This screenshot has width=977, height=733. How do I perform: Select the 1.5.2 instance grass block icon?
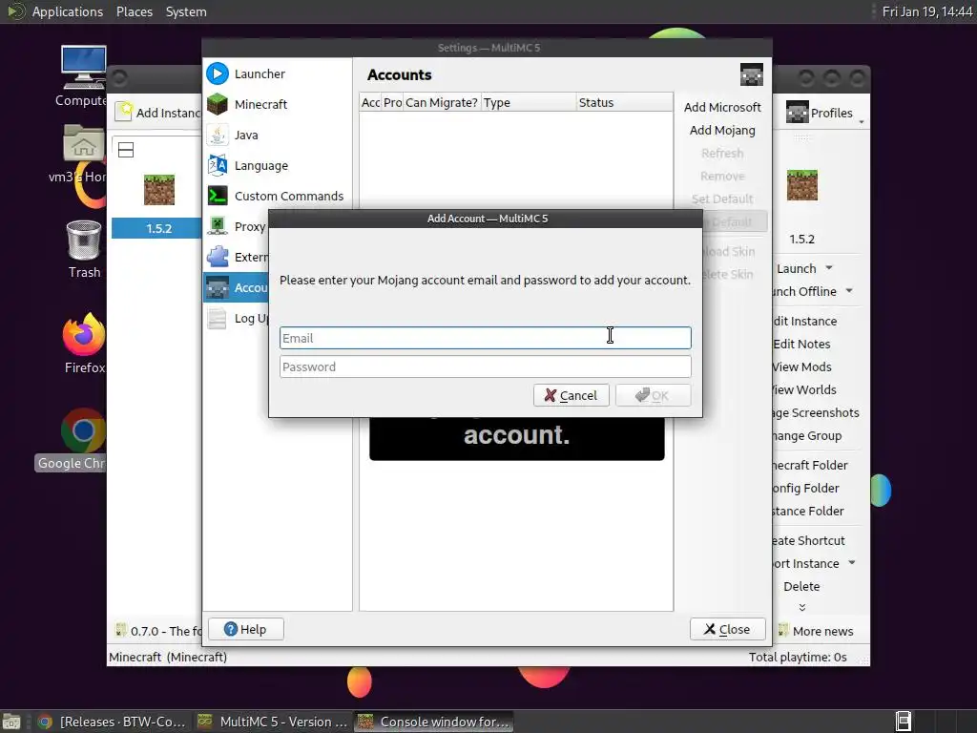pos(159,190)
